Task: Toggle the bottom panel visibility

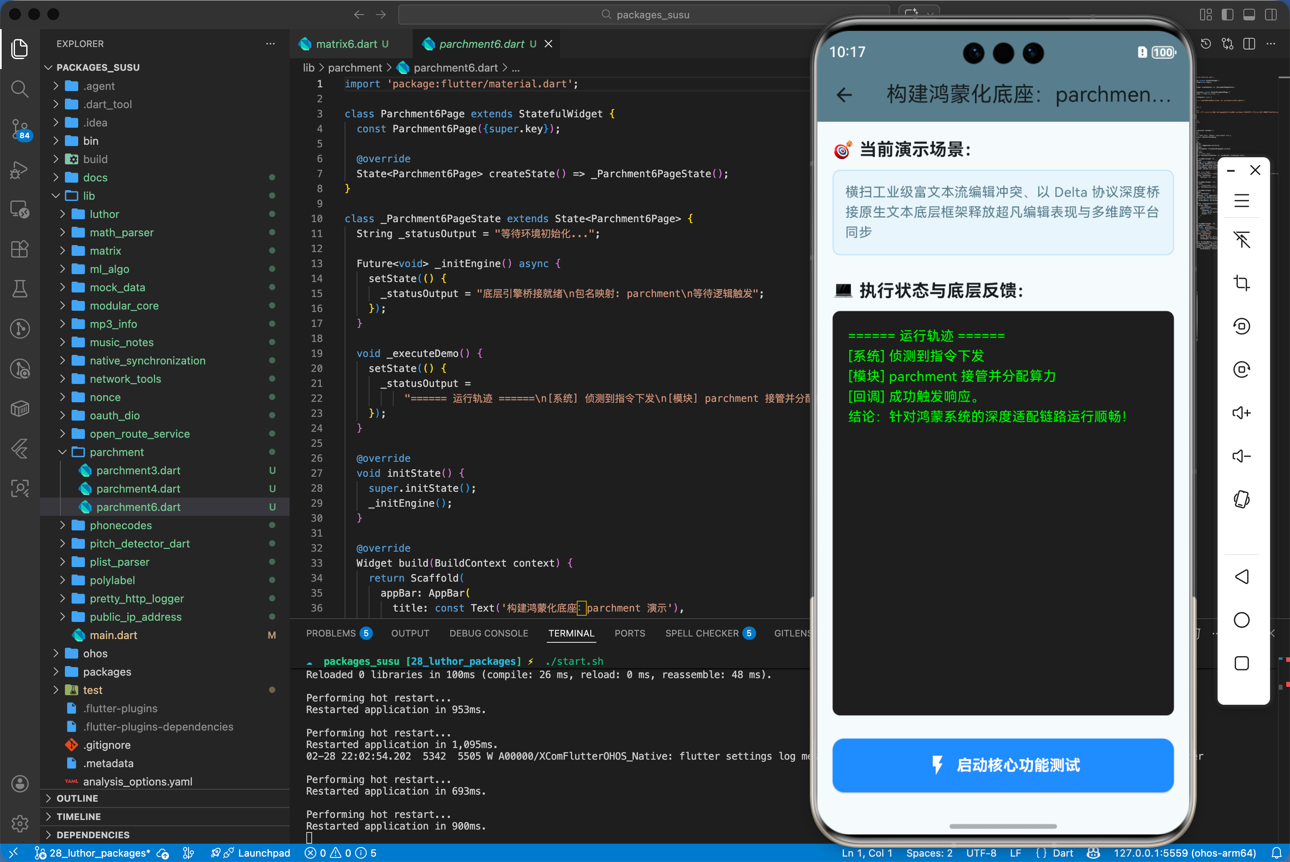Action: coord(1249,15)
